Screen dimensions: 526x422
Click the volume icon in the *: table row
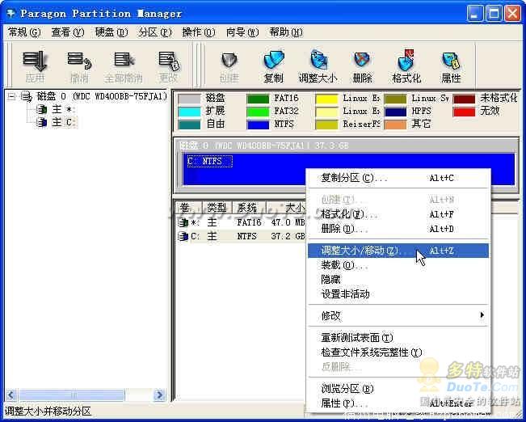point(183,222)
